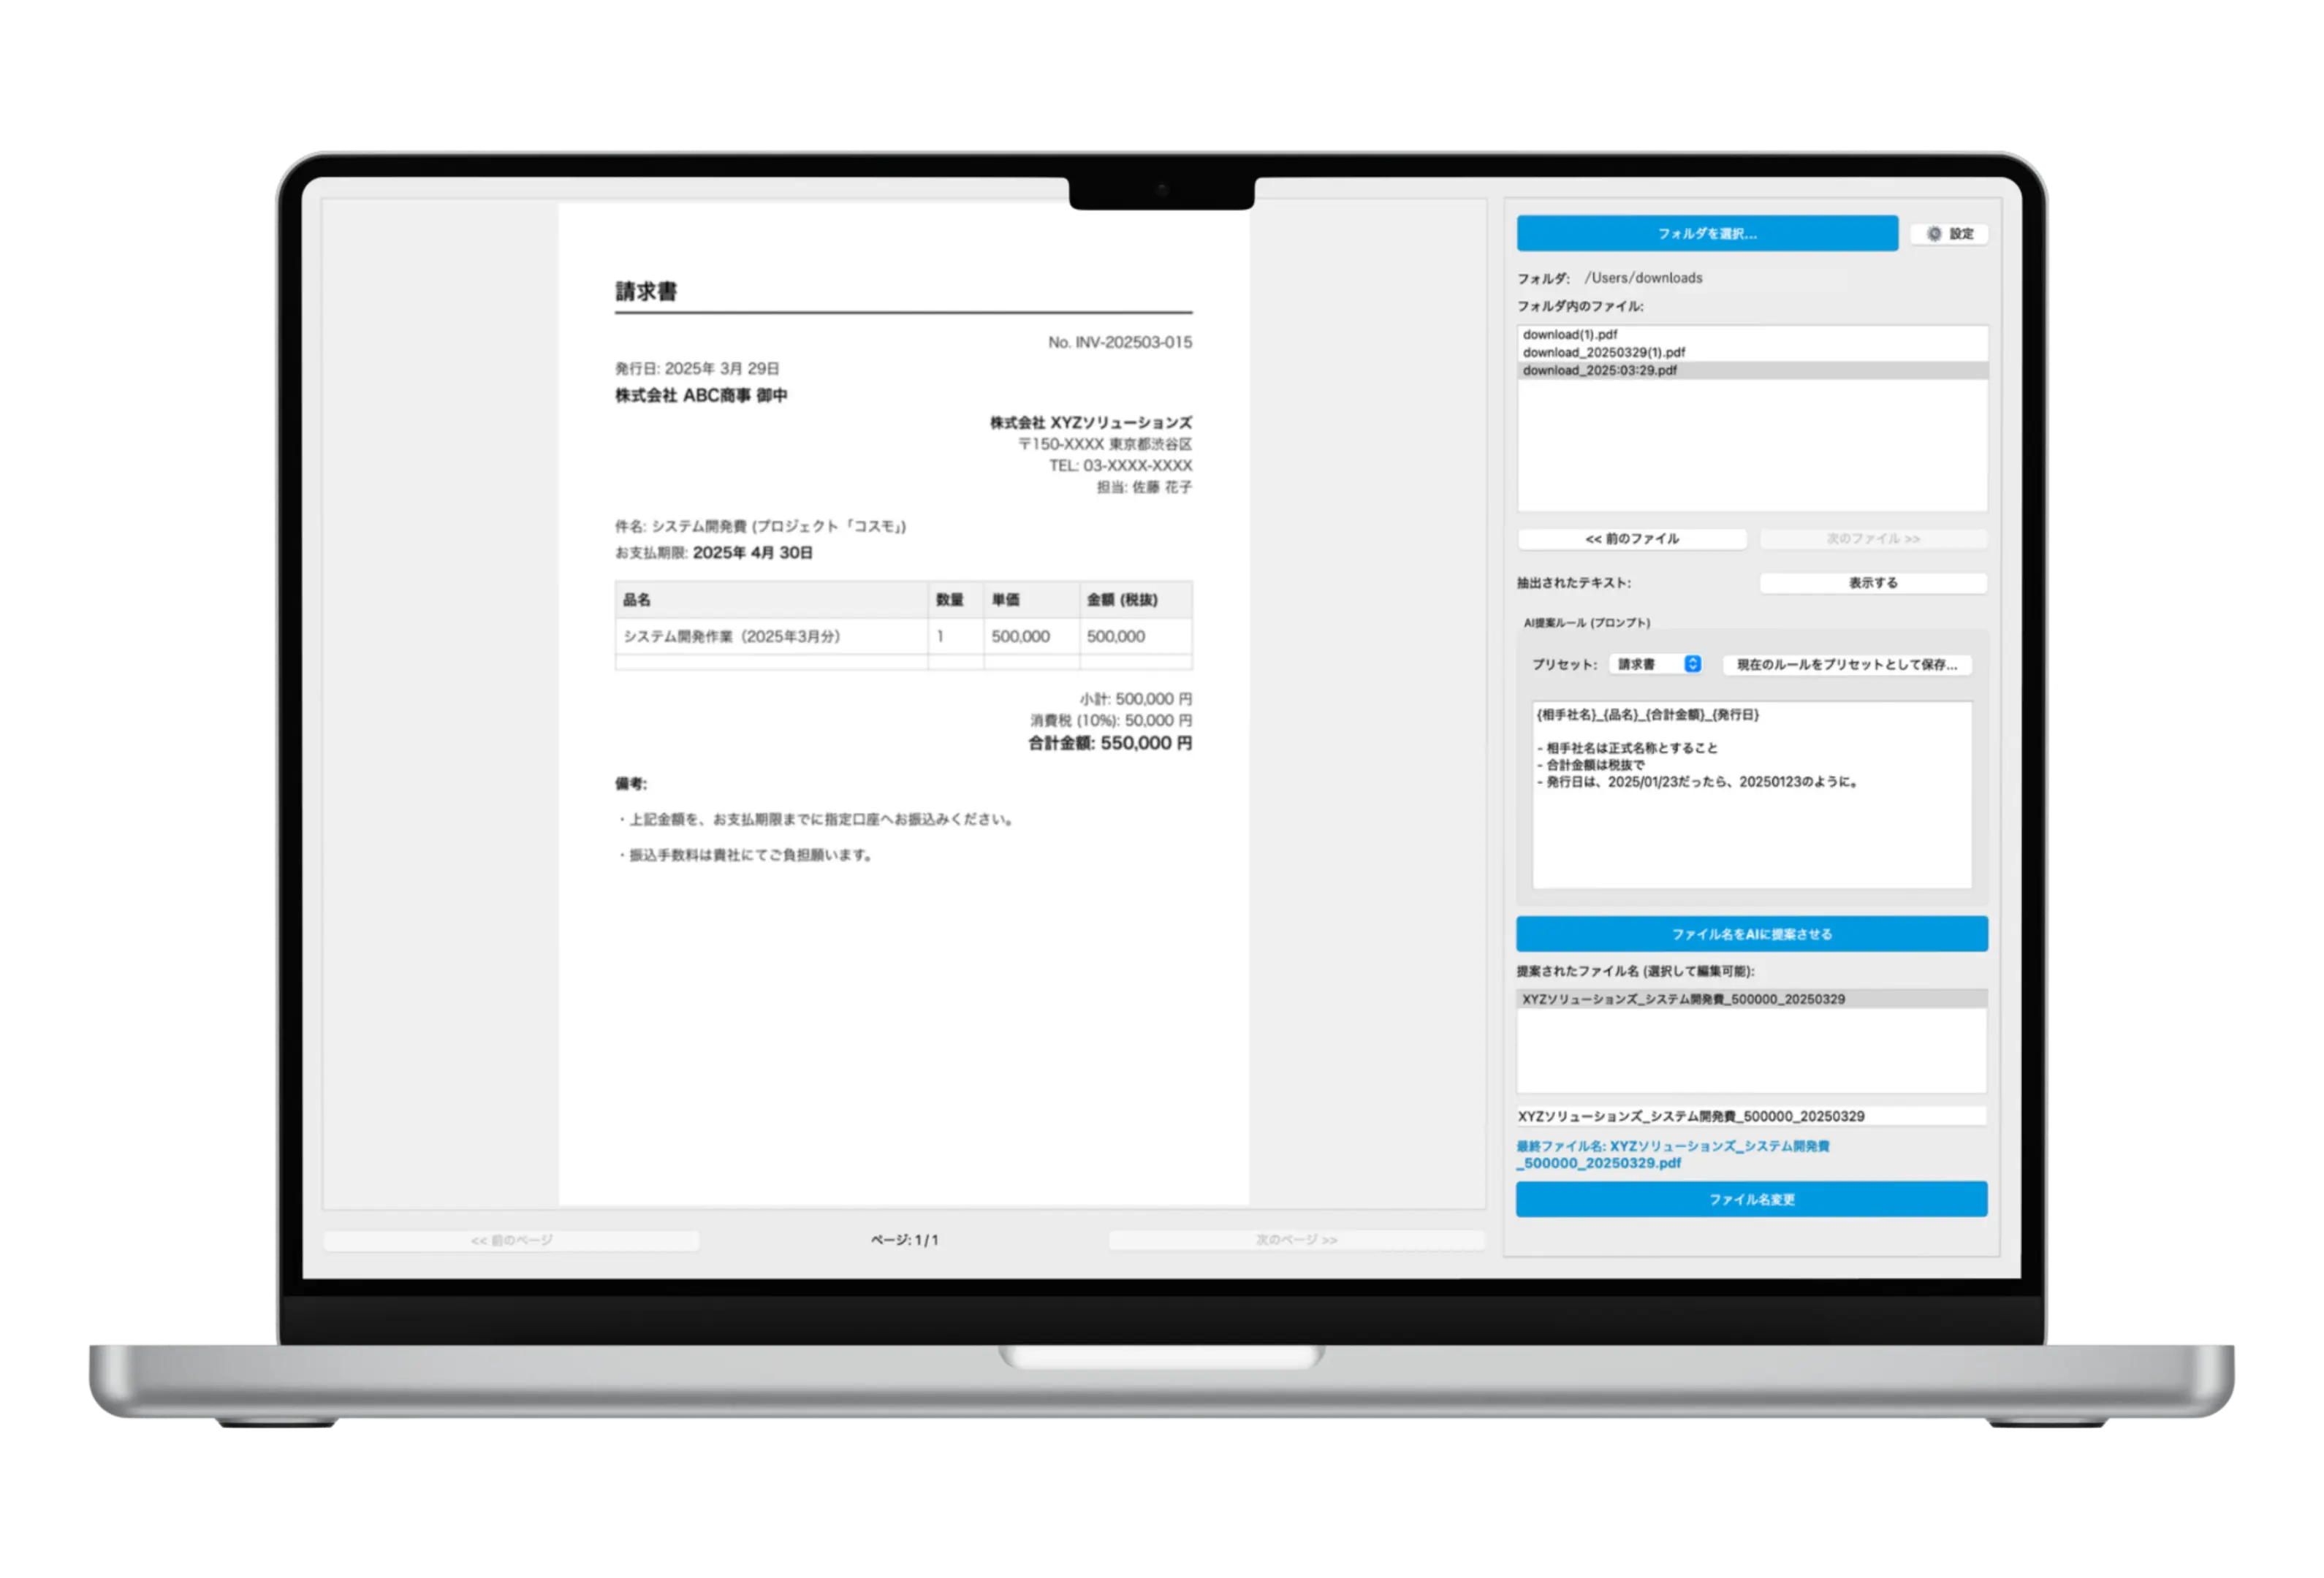Click the 次のページ >> page navigation control

coord(1295,1239)
